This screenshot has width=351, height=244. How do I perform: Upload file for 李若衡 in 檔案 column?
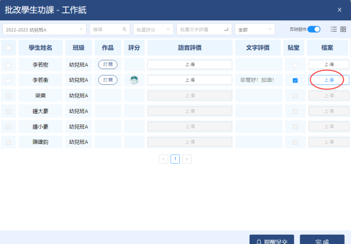[328, 80]
